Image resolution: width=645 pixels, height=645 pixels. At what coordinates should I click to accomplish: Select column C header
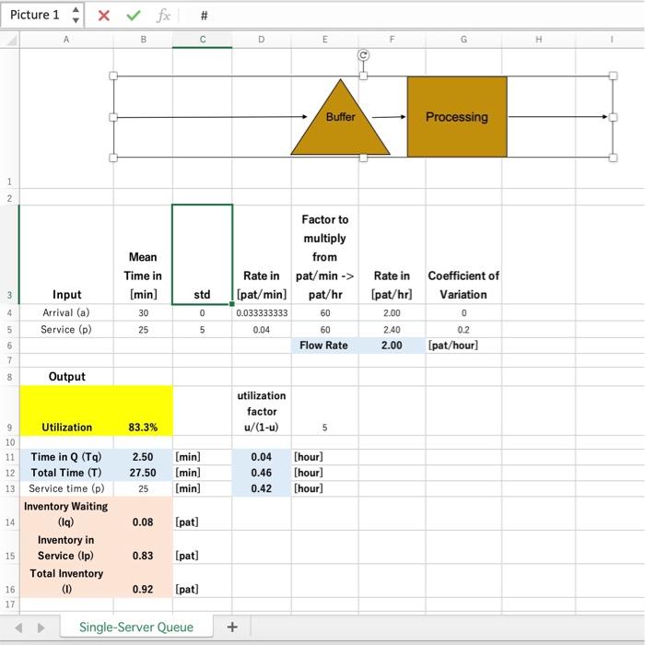203,40
